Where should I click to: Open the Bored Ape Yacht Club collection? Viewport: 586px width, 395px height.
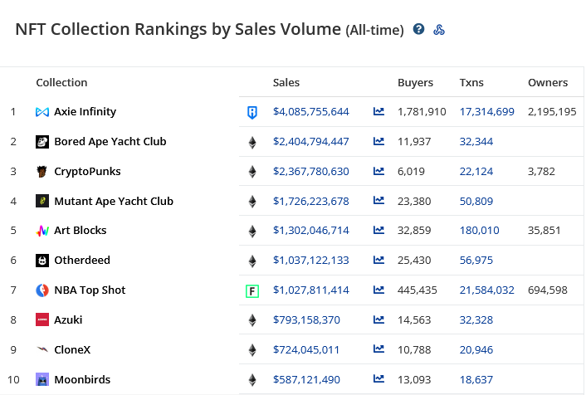click(x=110, y=142)
